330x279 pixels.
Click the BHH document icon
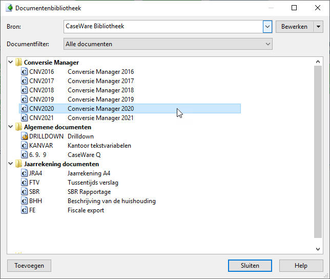click(x=25, y=201)
